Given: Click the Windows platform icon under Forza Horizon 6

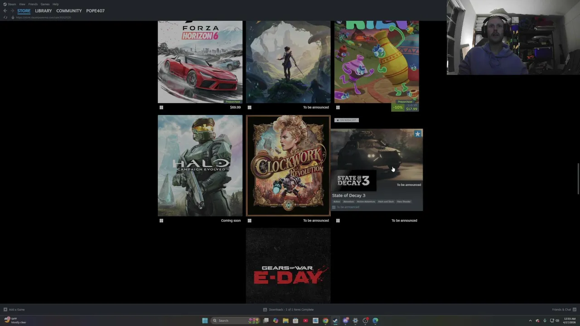Looking at the screenshot, I should [x=161, y=107].
